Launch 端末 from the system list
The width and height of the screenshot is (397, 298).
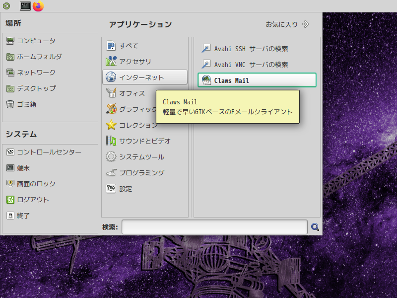coord(50,168)
